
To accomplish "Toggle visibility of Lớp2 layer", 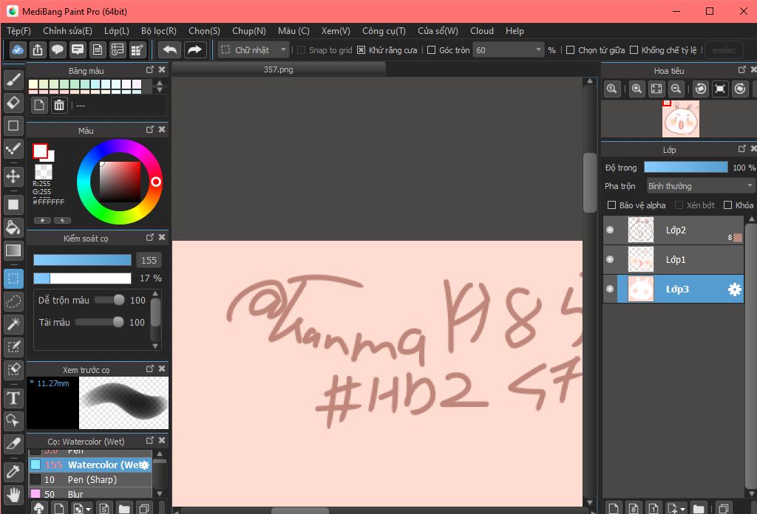I will coord(610,230).
